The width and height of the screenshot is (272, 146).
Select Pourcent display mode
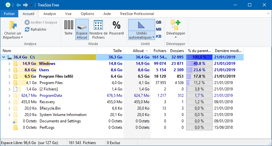pyautogui.click(x=117, y=28)
